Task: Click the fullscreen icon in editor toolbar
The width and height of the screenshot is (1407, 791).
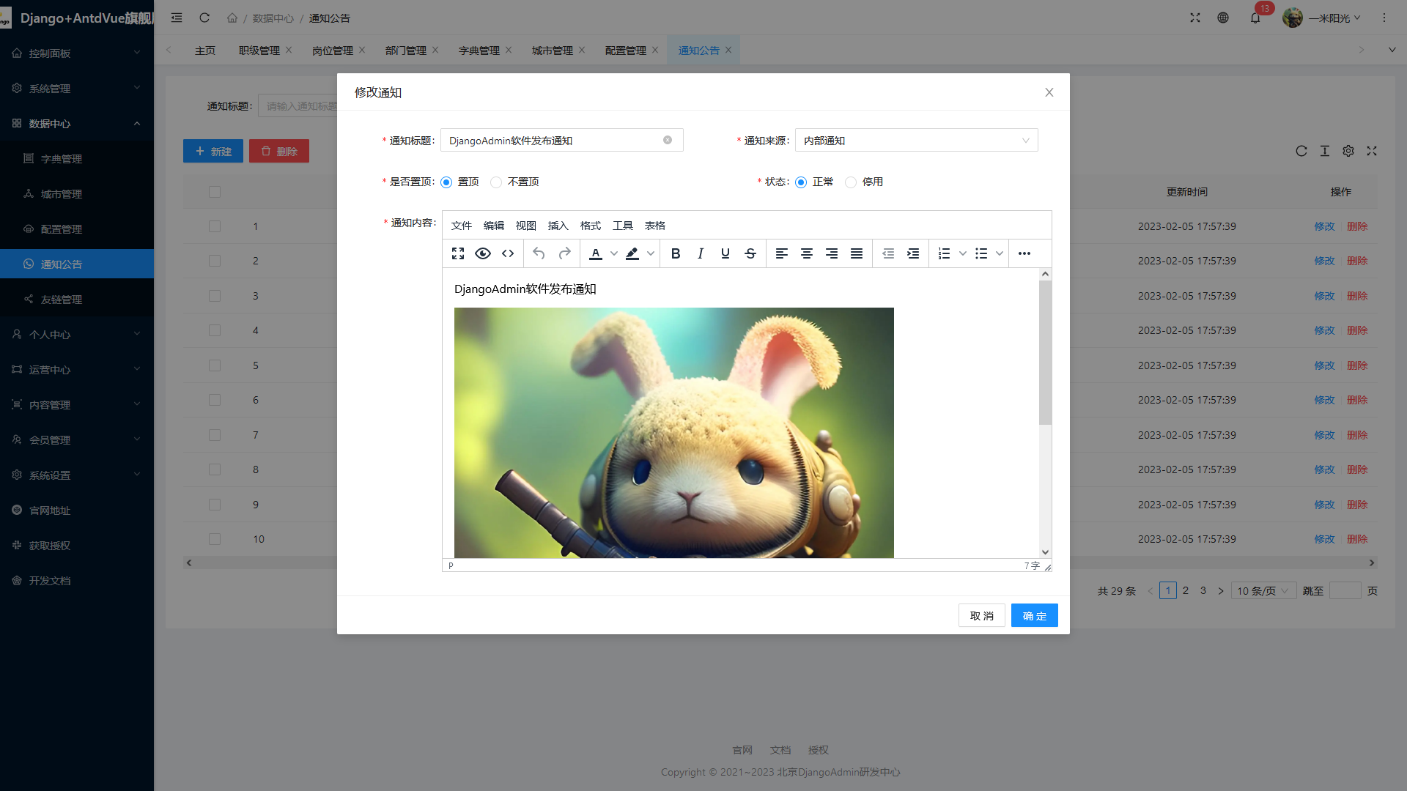Action: [458, 253]
